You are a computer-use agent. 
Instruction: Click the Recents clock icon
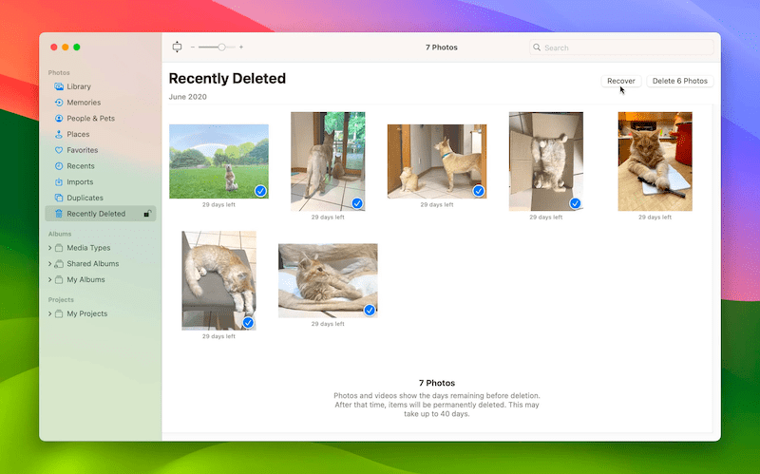[x=59, y=165]
